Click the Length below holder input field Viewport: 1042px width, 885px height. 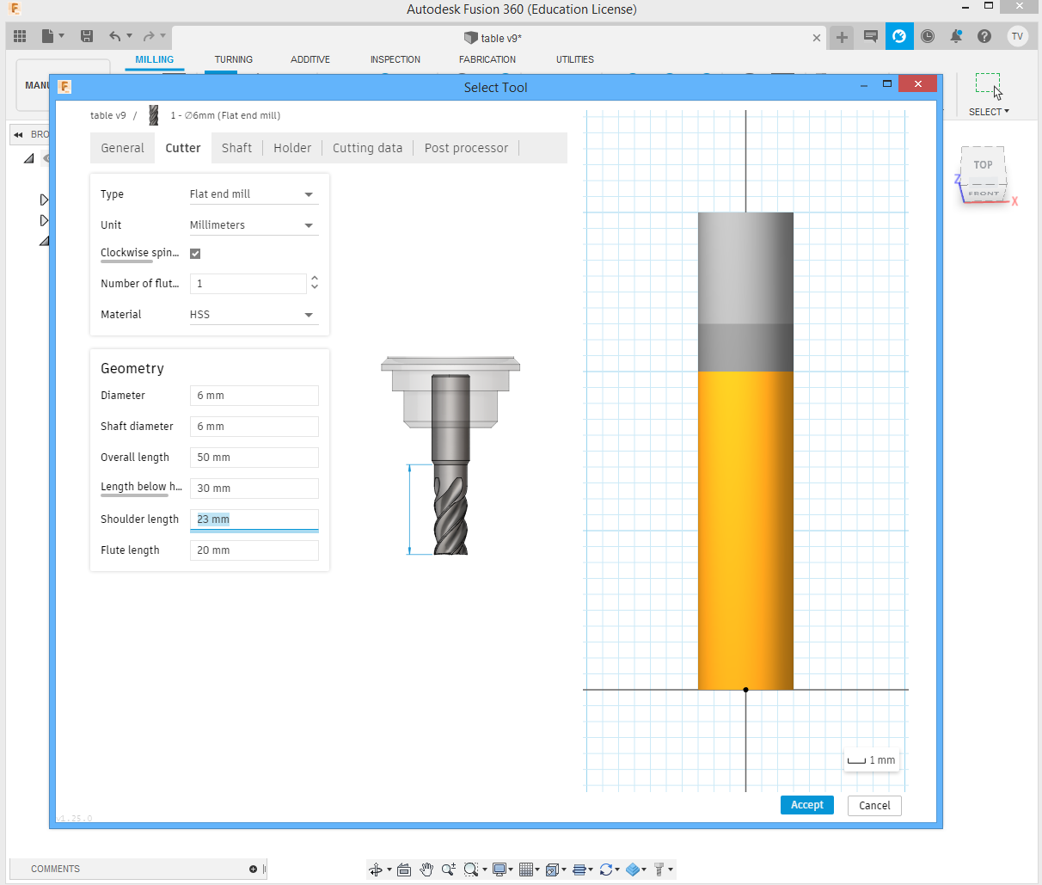coord(254,489)
